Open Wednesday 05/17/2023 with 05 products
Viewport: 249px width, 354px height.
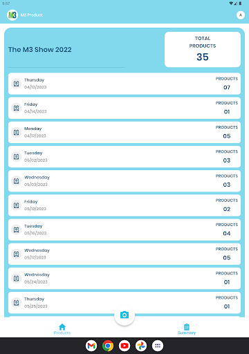(124, 254)
